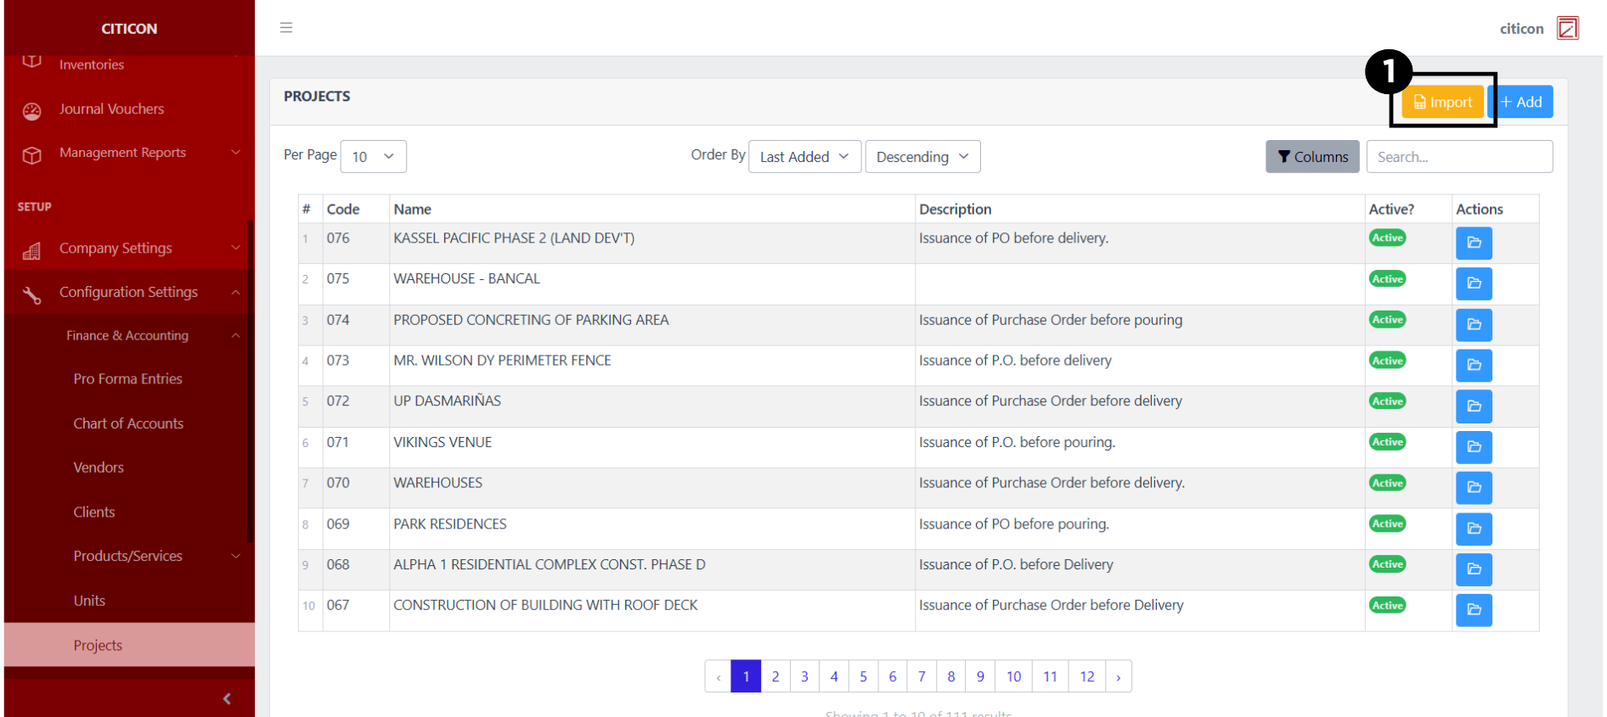Open the Per Page dropdown
This screenshot has width=1607, height=717.
point(373,157)
